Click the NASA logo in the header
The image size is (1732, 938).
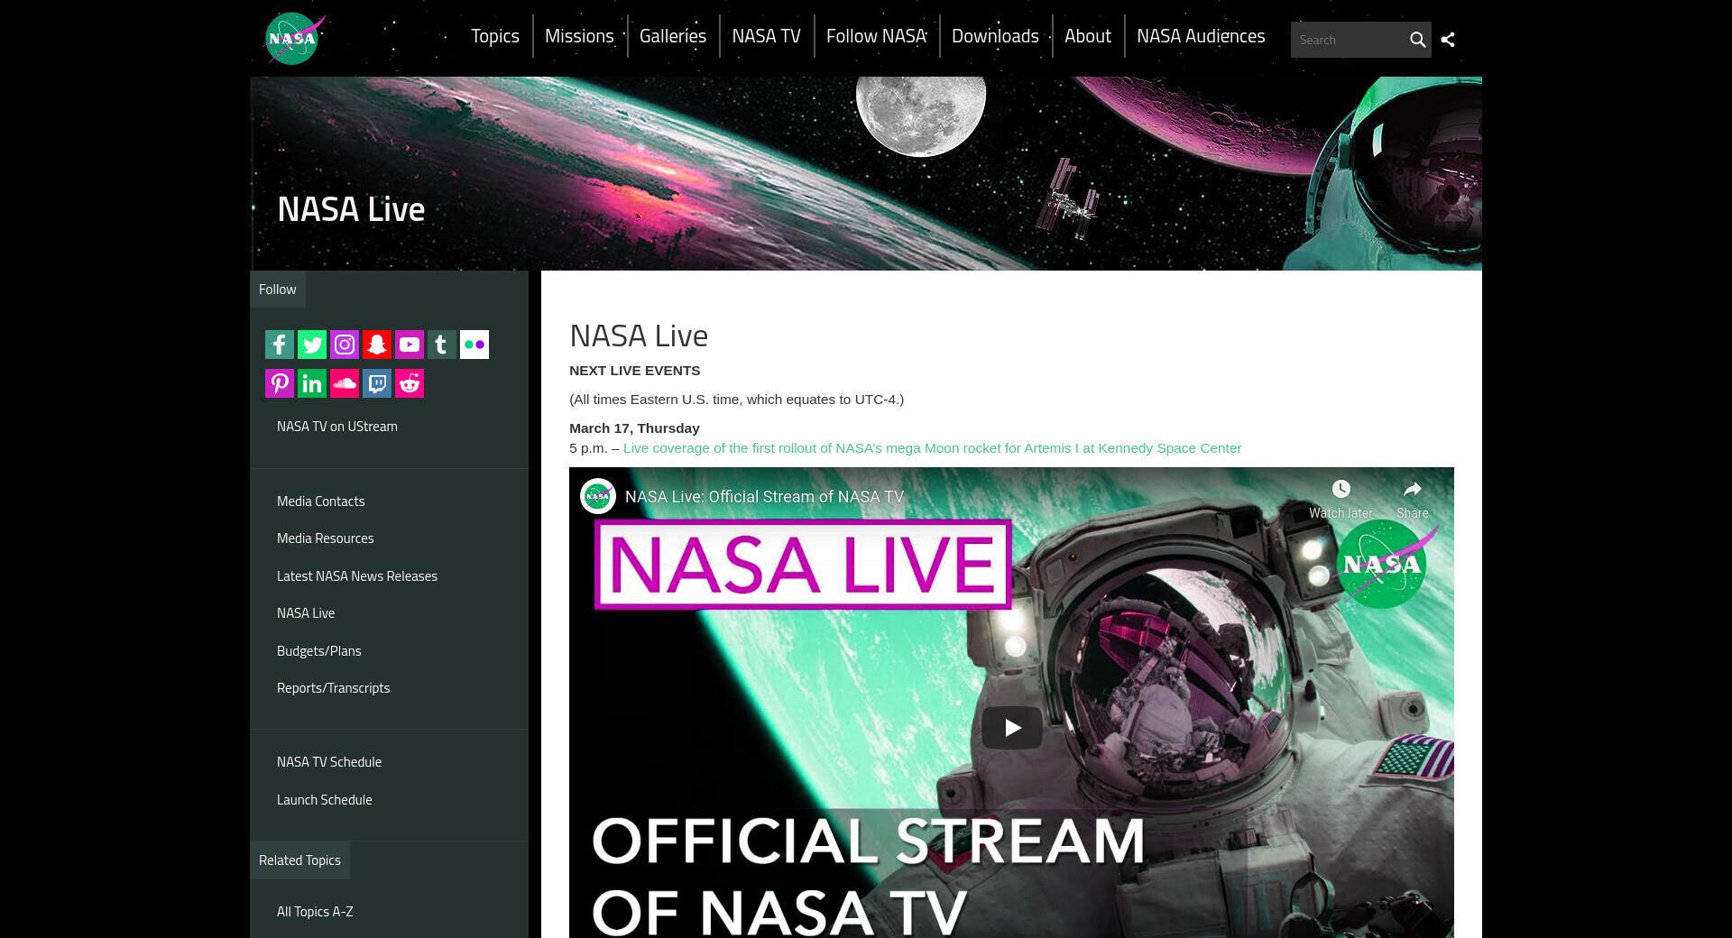(294, 39)
